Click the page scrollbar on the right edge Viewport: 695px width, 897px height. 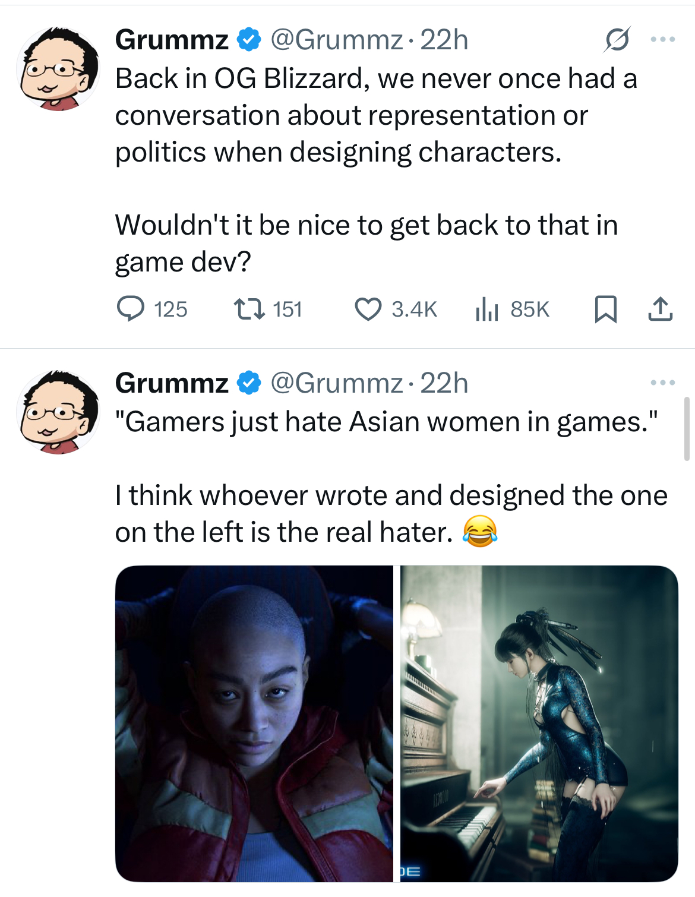pyautogui.click(x=687, y=429)
